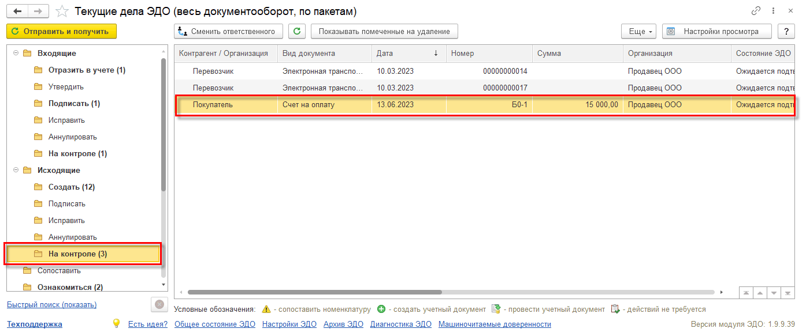806x336 pixels.
Task: Sort by Дата column header
Action: (x=409, y=54)
